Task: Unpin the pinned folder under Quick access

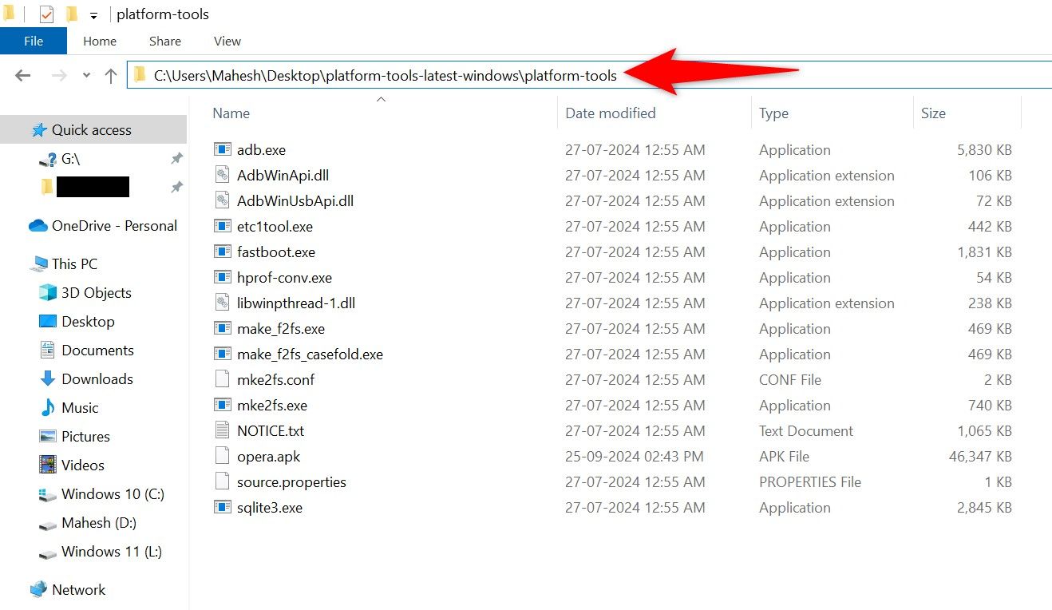Action: click(x=176, y=187)
